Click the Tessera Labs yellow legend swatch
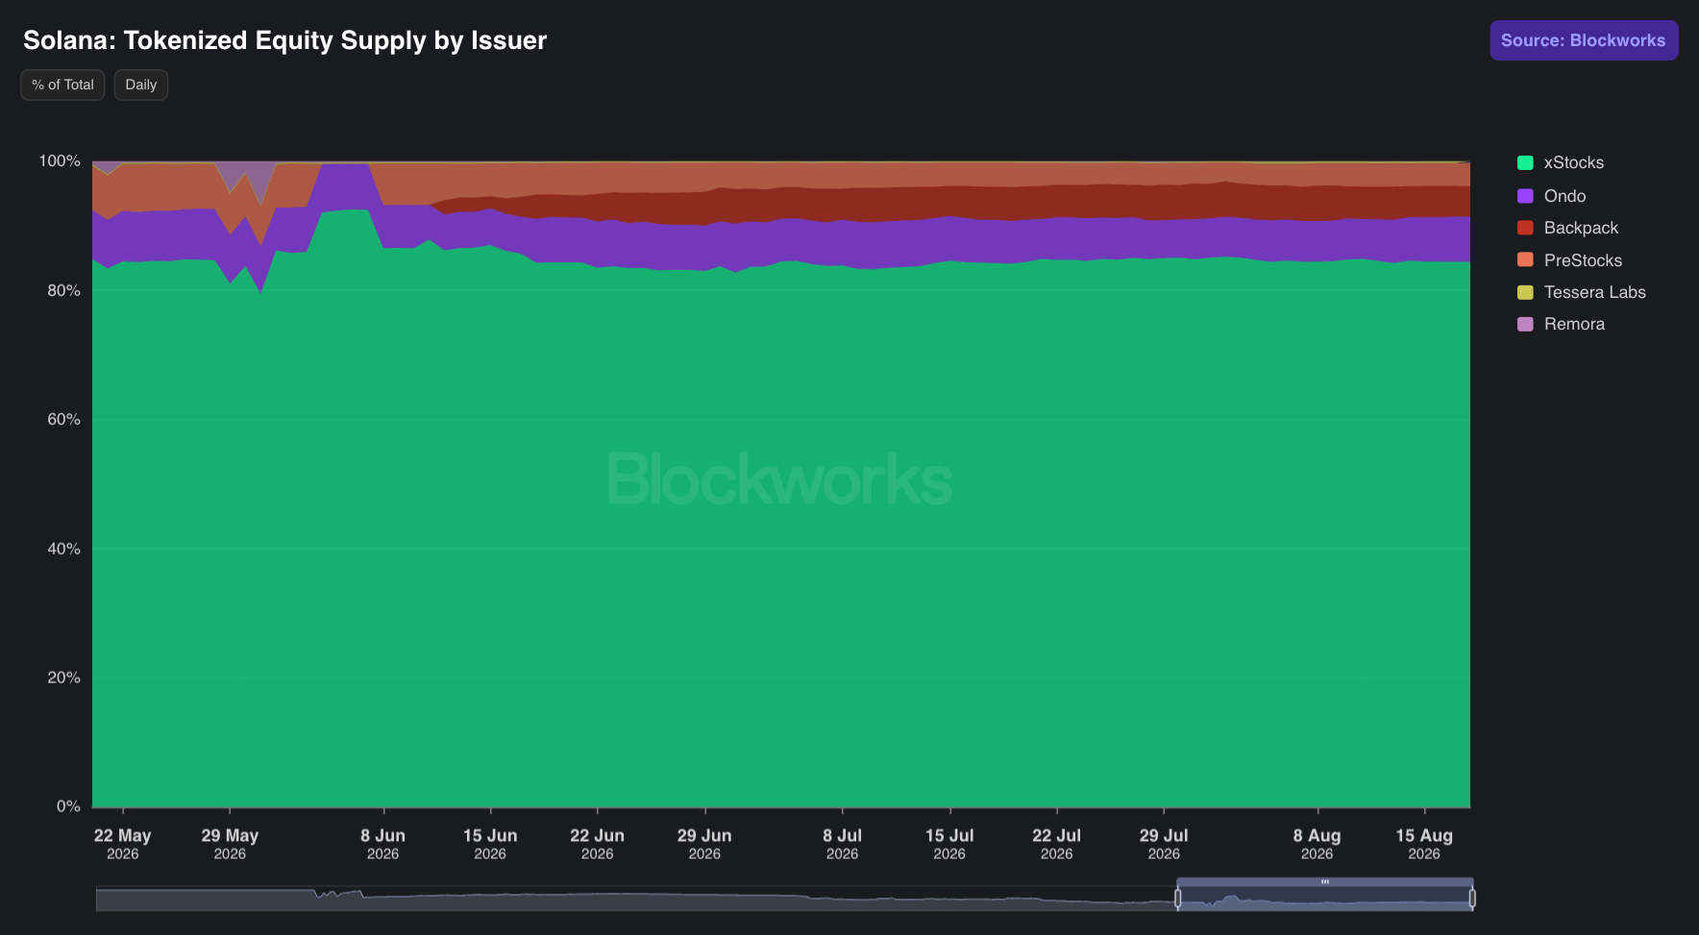This screenshot has width=1699, height=935. click(x=1525, y=292)
